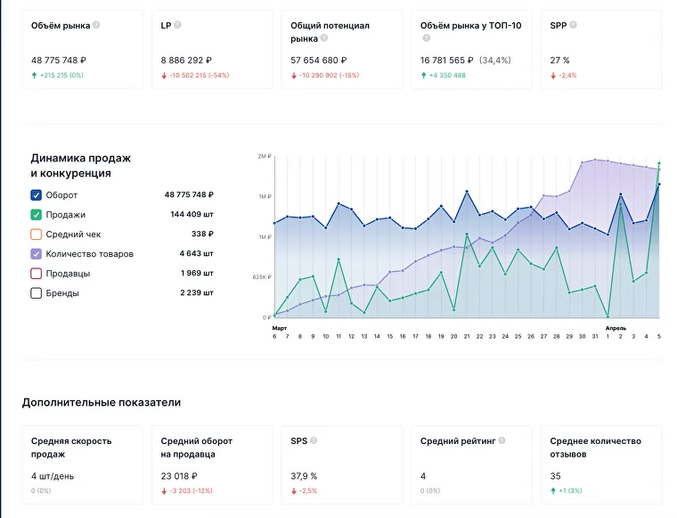677x518 pixels.
Task: Check the Бренды checkbox
Action: click(x=37, y=293)
